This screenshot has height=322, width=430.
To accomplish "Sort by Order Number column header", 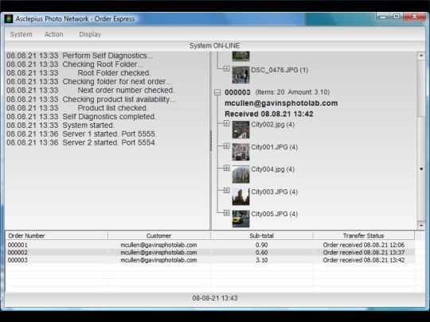I will click(x=57, y=235).
